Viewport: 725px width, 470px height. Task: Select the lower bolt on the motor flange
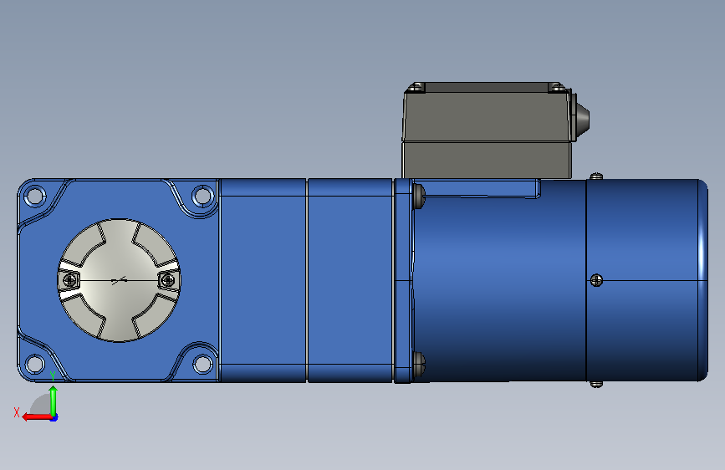point(419,364)
